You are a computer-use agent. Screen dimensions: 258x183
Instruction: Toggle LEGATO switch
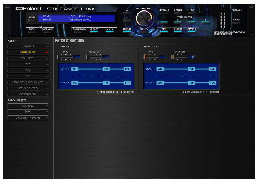coord(94,32)
